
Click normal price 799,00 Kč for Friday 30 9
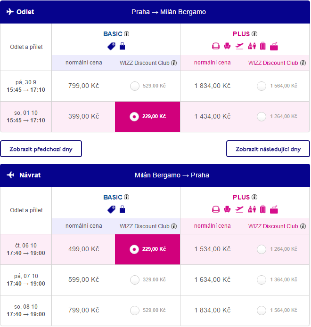pyautogui.click(x=84, y=86)
